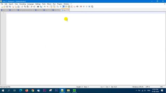166x93 pixels.
Task: Click the Zoom In toolbar icon
Action: point(45,6)
